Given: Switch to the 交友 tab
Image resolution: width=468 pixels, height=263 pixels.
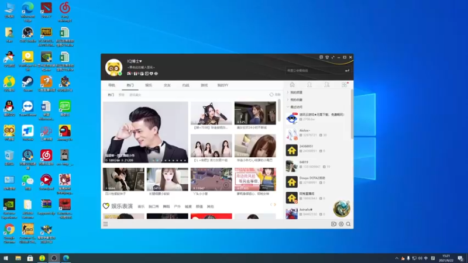Looking at the screenshot, I should (167, 85).
